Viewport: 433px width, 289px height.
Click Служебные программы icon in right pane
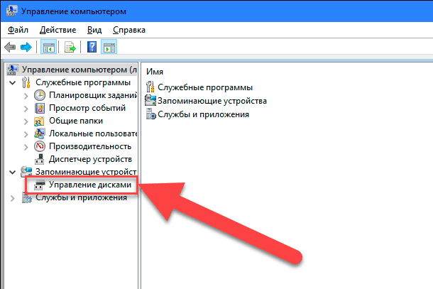coord(150,87)
